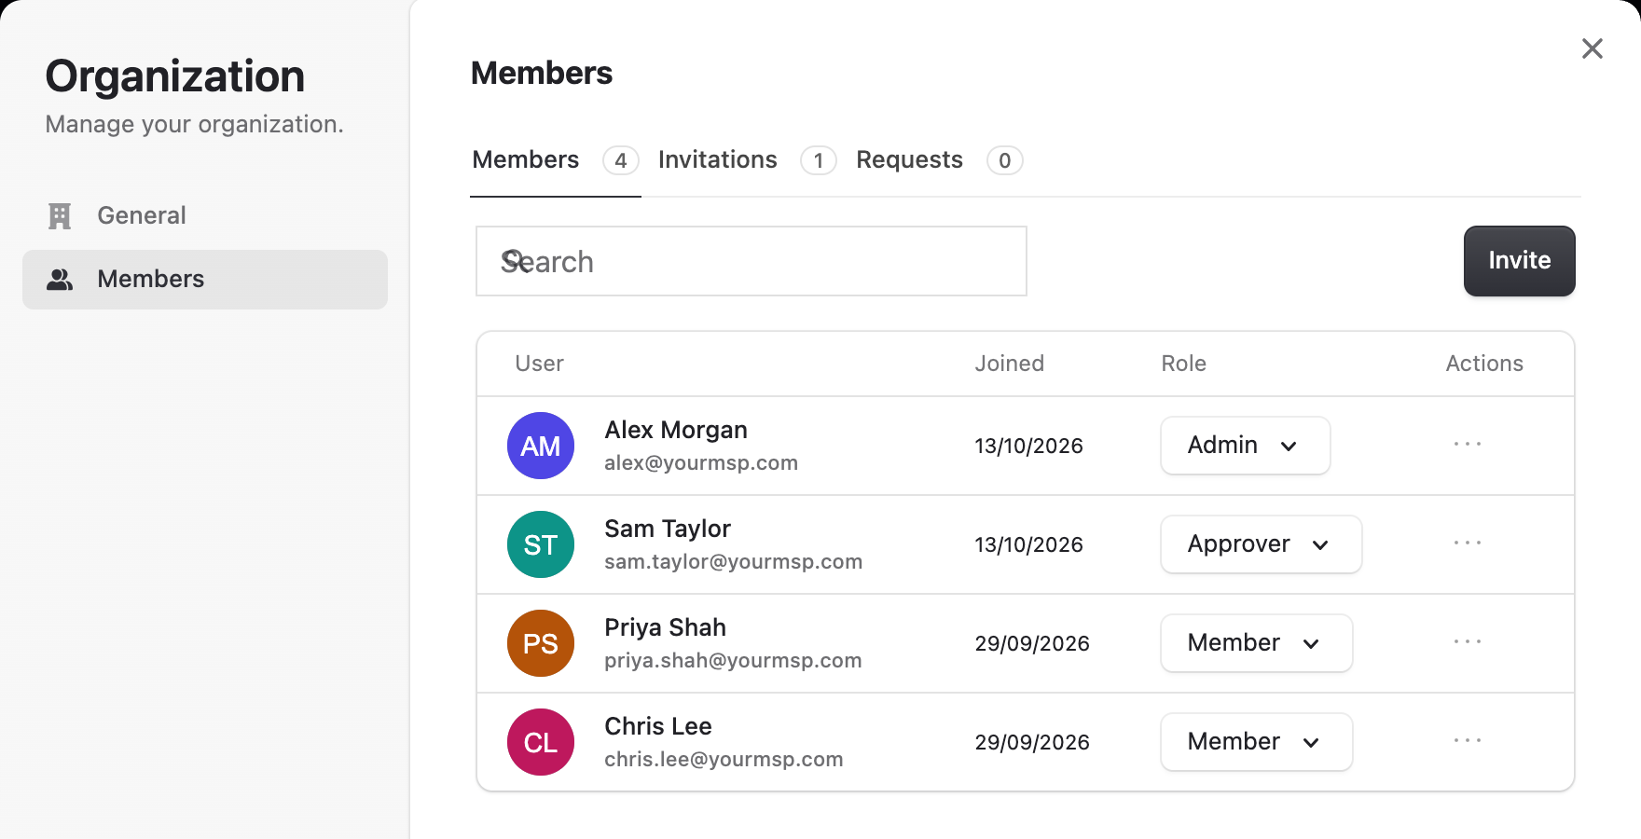Click the 'Manage your organization.' subtitle

(194, 124)
